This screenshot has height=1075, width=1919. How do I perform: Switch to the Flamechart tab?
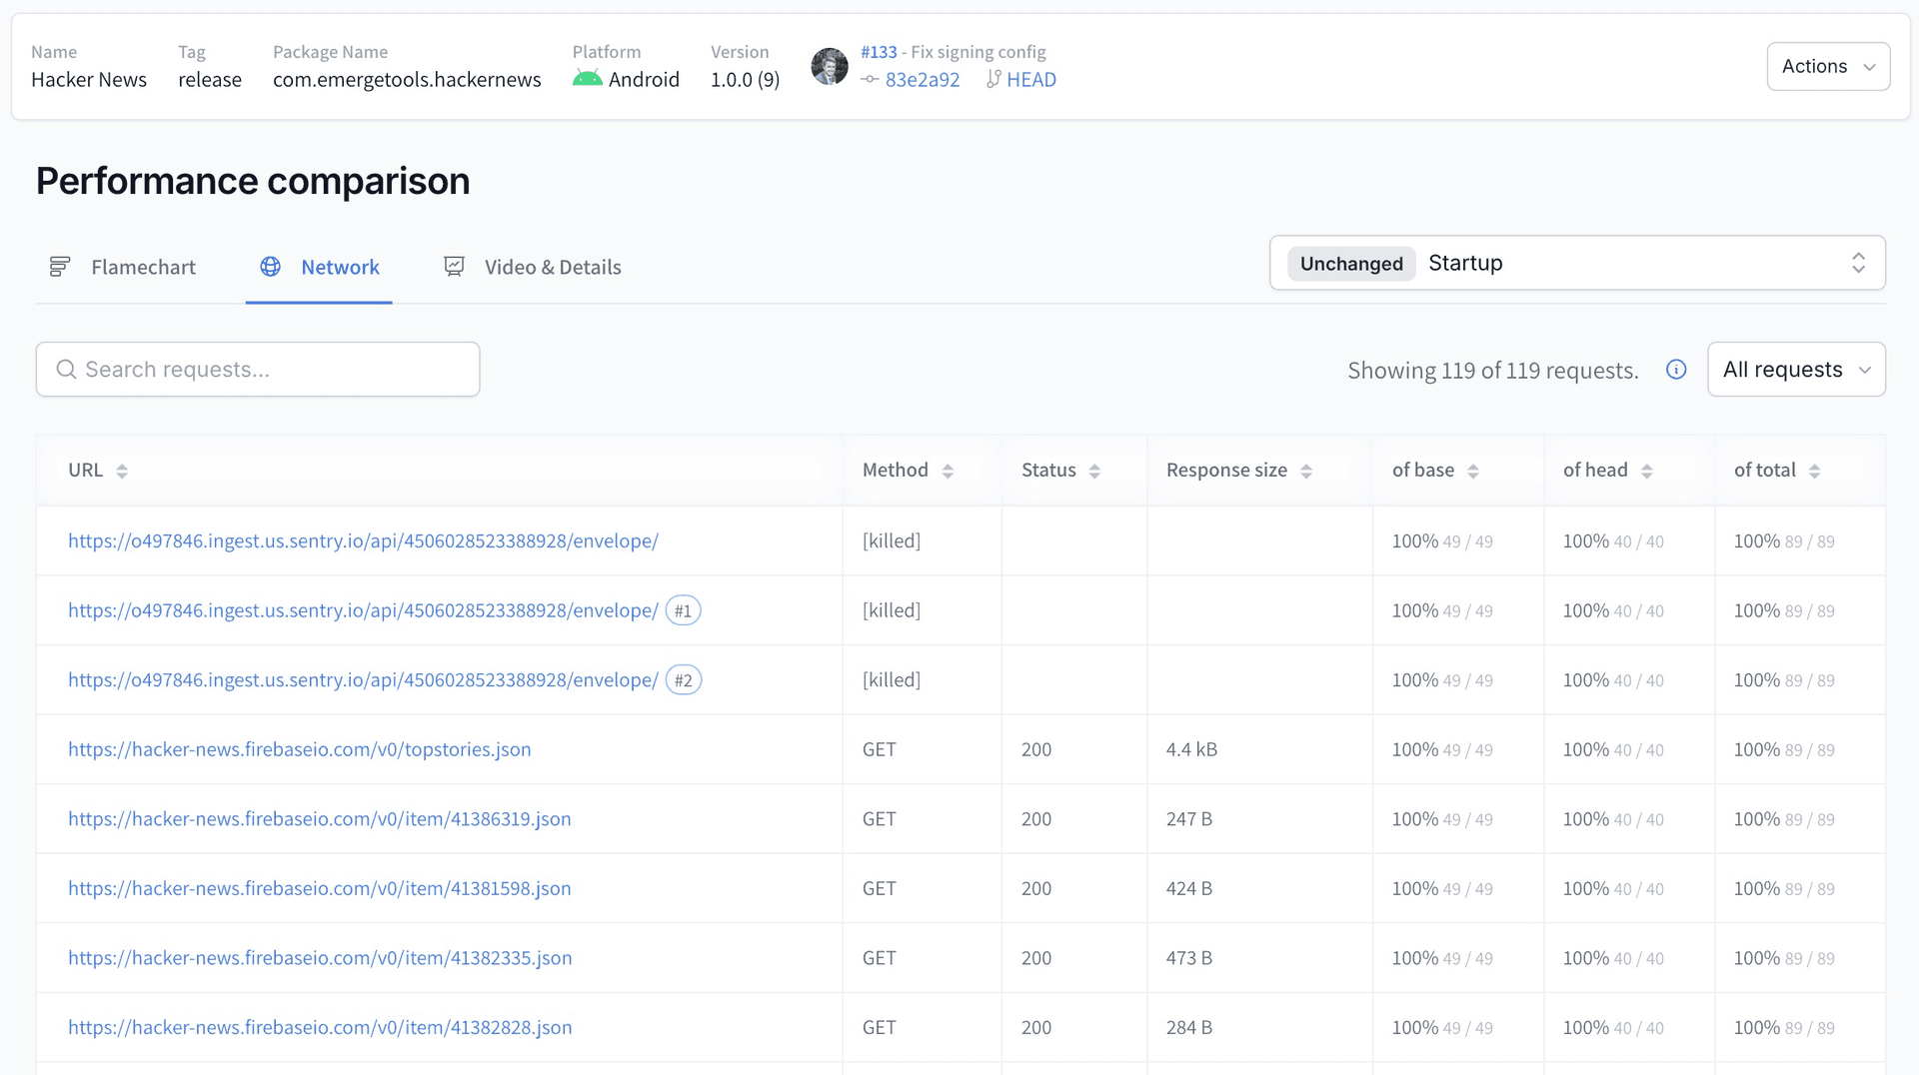[143, 266]
